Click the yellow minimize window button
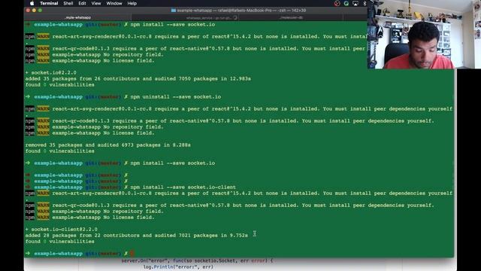This screenshot has height=271, width=481. tap(34, 11)
